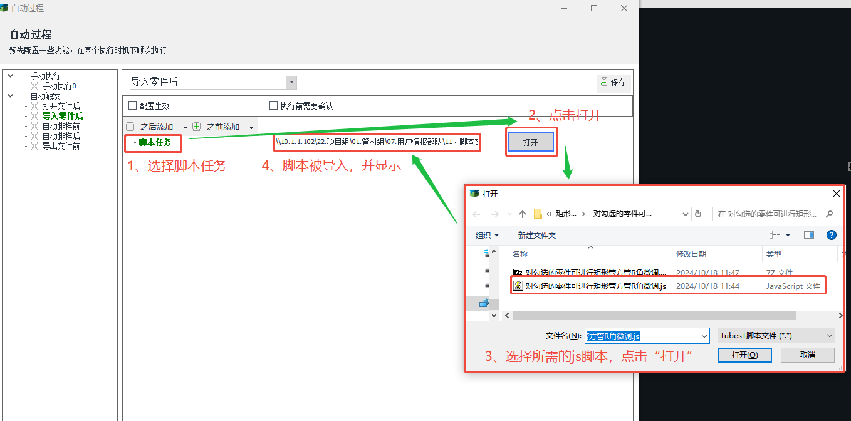
Task: Click the app icon in 自动过程 title bar
Action: tap(5, 8)
